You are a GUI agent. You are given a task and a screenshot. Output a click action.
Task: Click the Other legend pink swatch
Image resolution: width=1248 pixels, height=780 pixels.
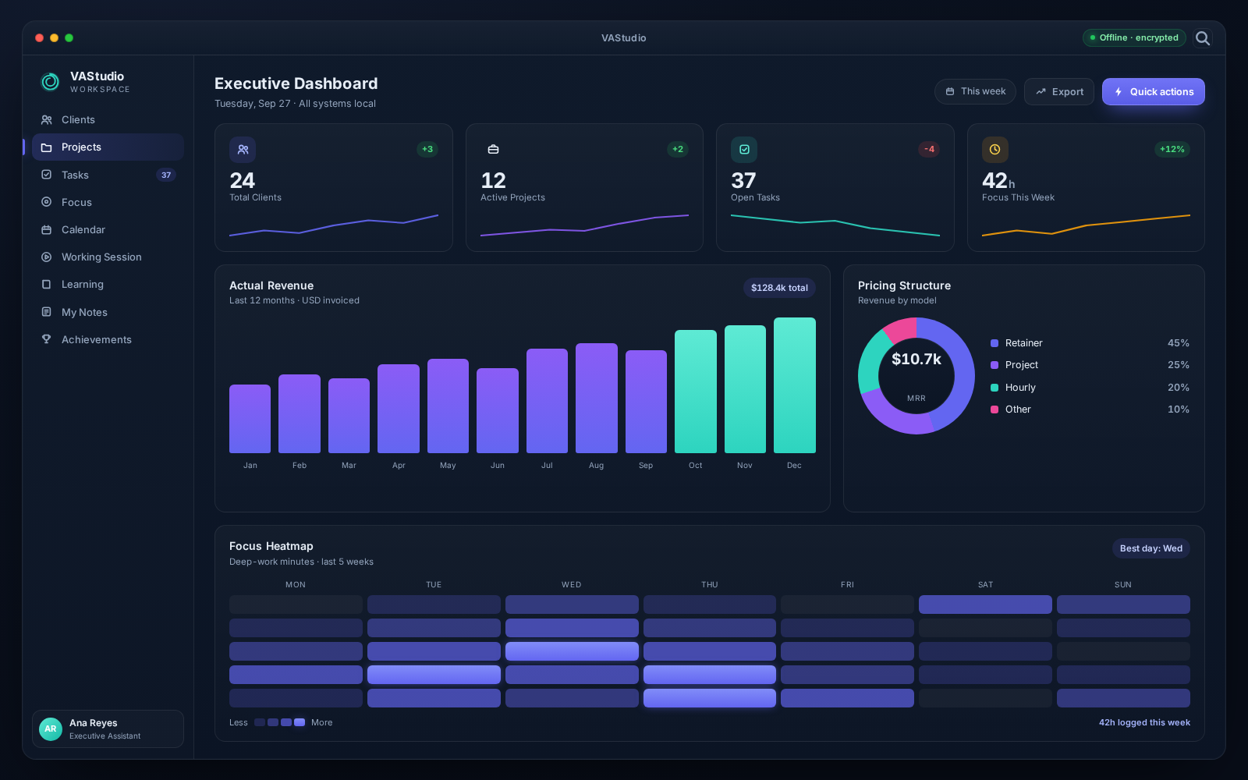(994, 409)
